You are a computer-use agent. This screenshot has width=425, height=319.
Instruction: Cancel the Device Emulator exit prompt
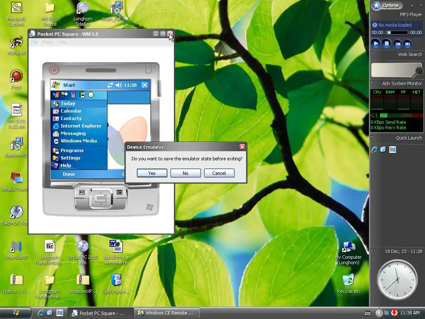219,173
